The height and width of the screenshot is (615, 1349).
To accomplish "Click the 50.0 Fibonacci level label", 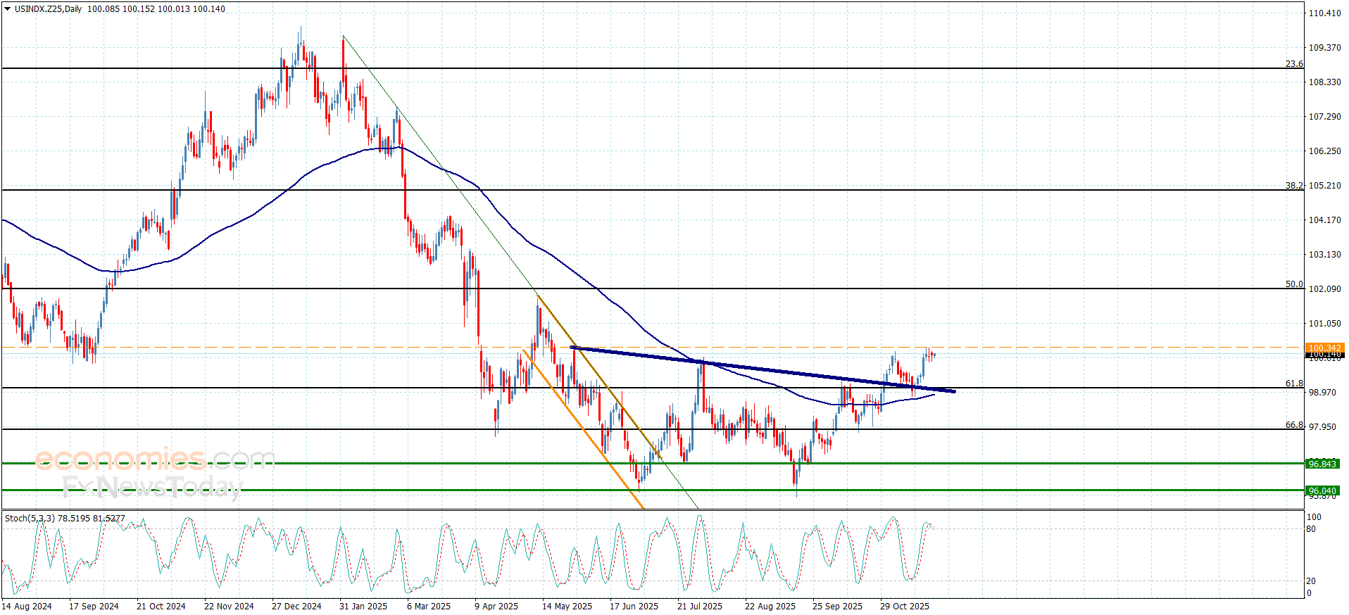I will (x=1294, y=284).
